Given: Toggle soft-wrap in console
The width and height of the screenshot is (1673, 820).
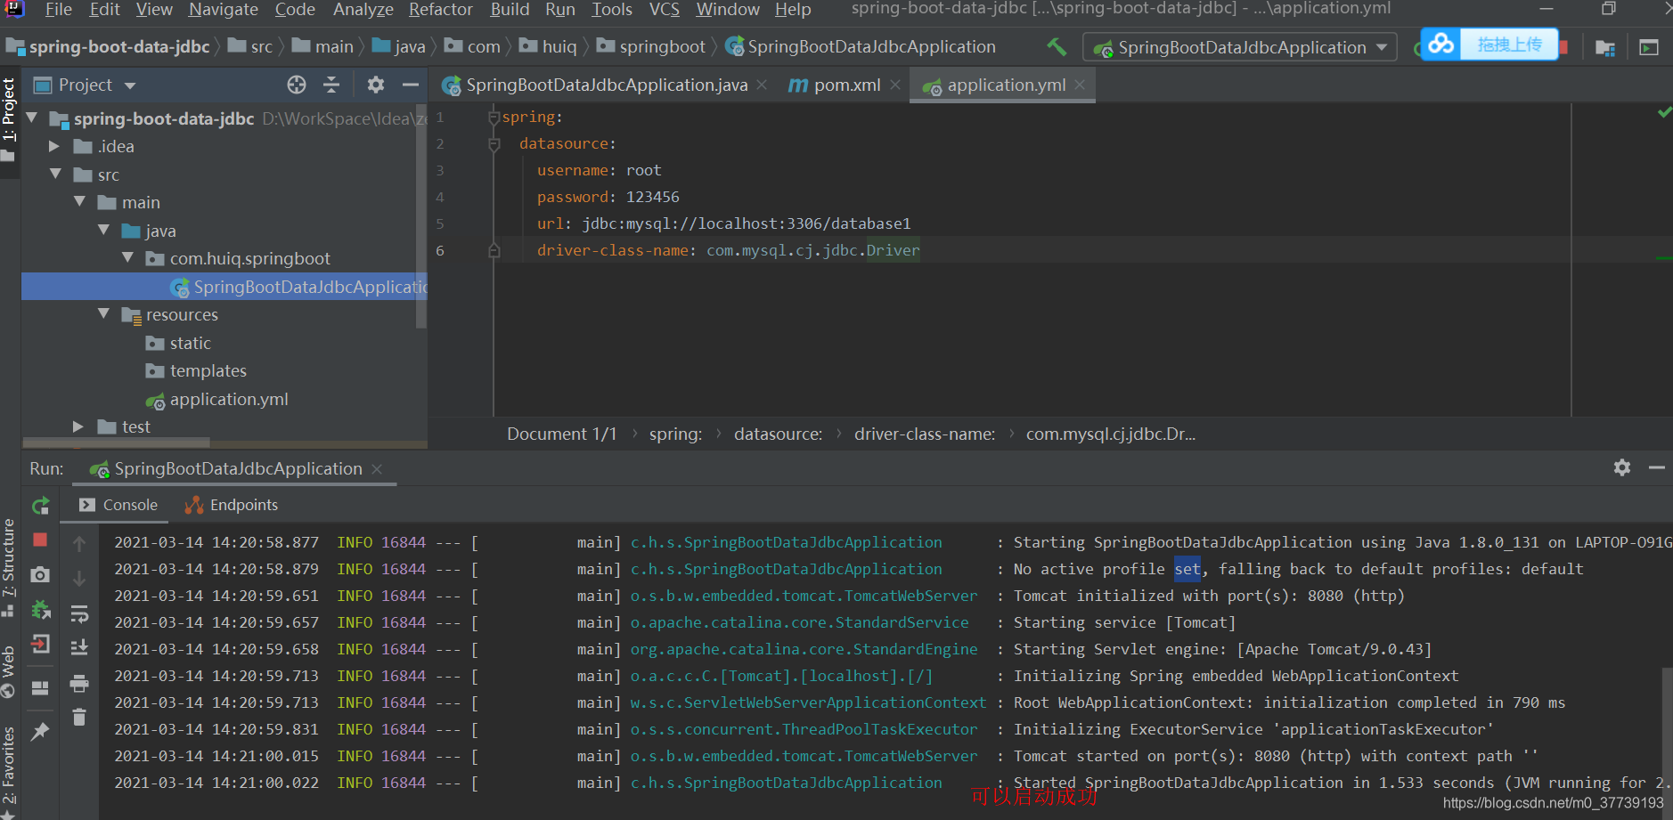Looking at the screenshot, I should pos(79,613).
